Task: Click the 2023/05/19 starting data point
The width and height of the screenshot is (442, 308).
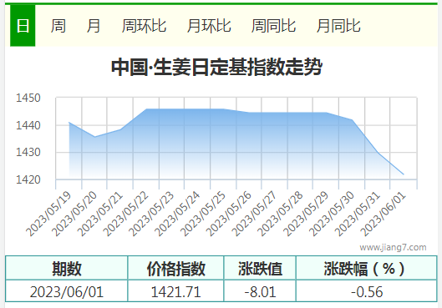Action: (x=69, y=122)
